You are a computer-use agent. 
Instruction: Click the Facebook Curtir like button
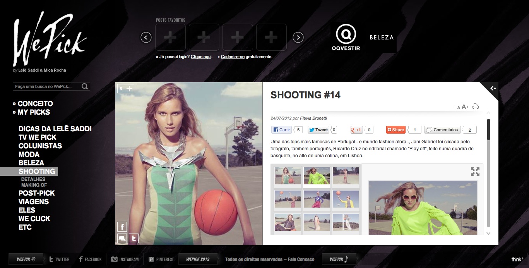tap(282, 130)
